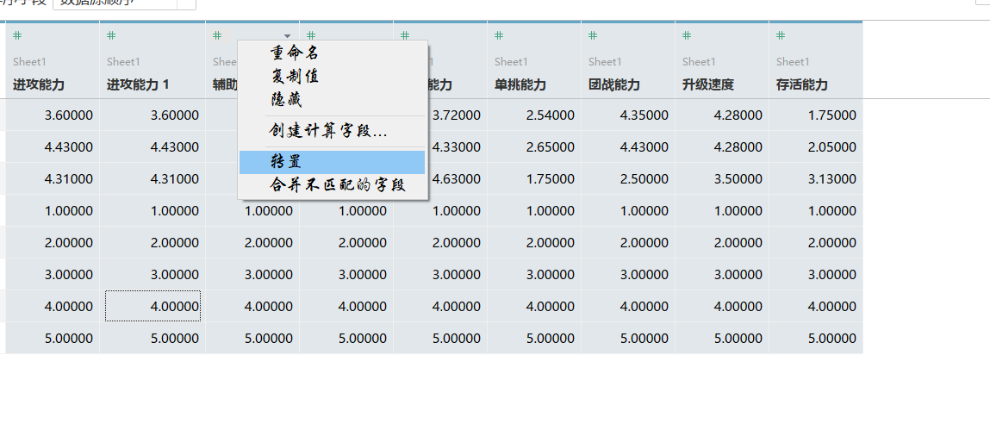Click the # icon above the 3.72000 column
The image size is (990, 436).
pyautogui.click(x=405, y=36)
